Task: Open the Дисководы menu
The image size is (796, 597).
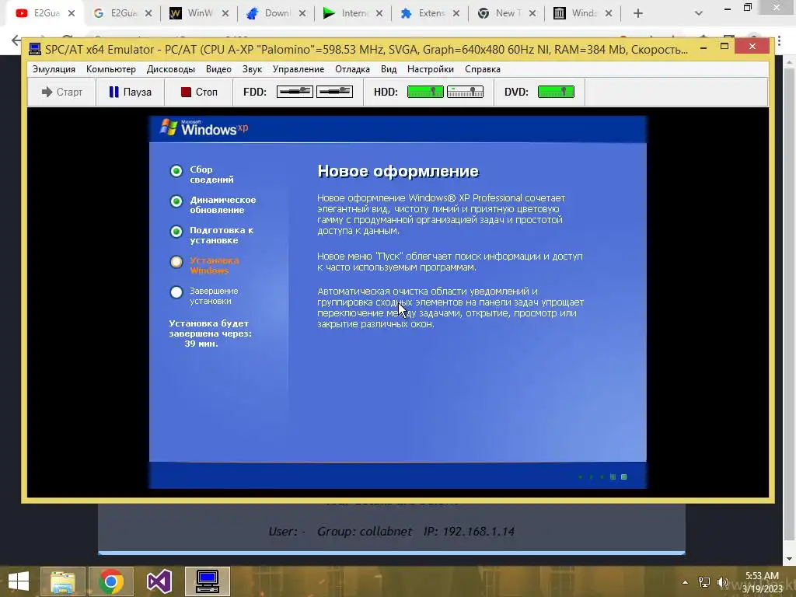Action: [170, 69]
